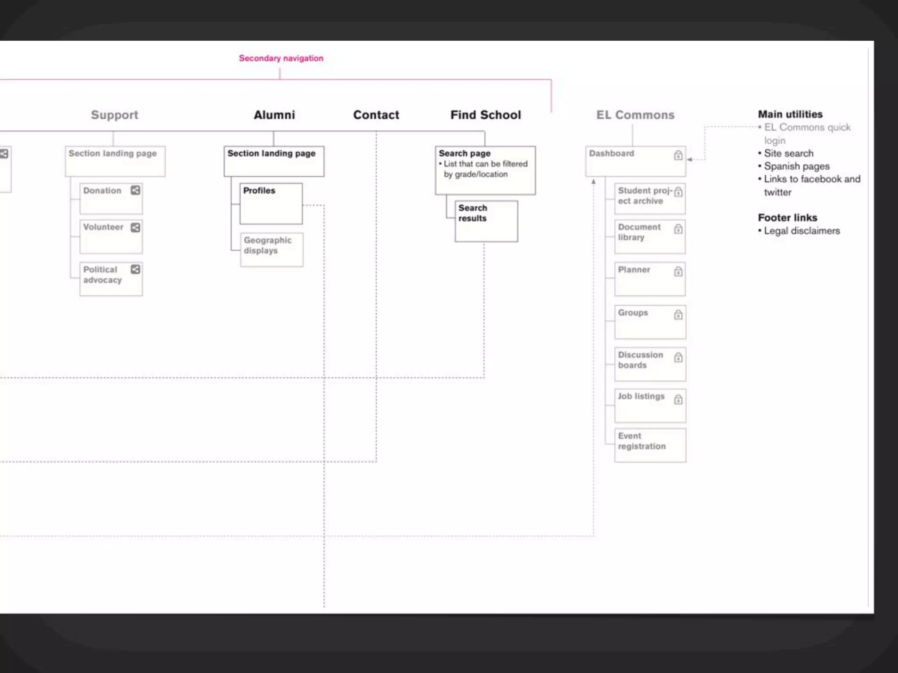Click the Event registration box

pos(650,445)
